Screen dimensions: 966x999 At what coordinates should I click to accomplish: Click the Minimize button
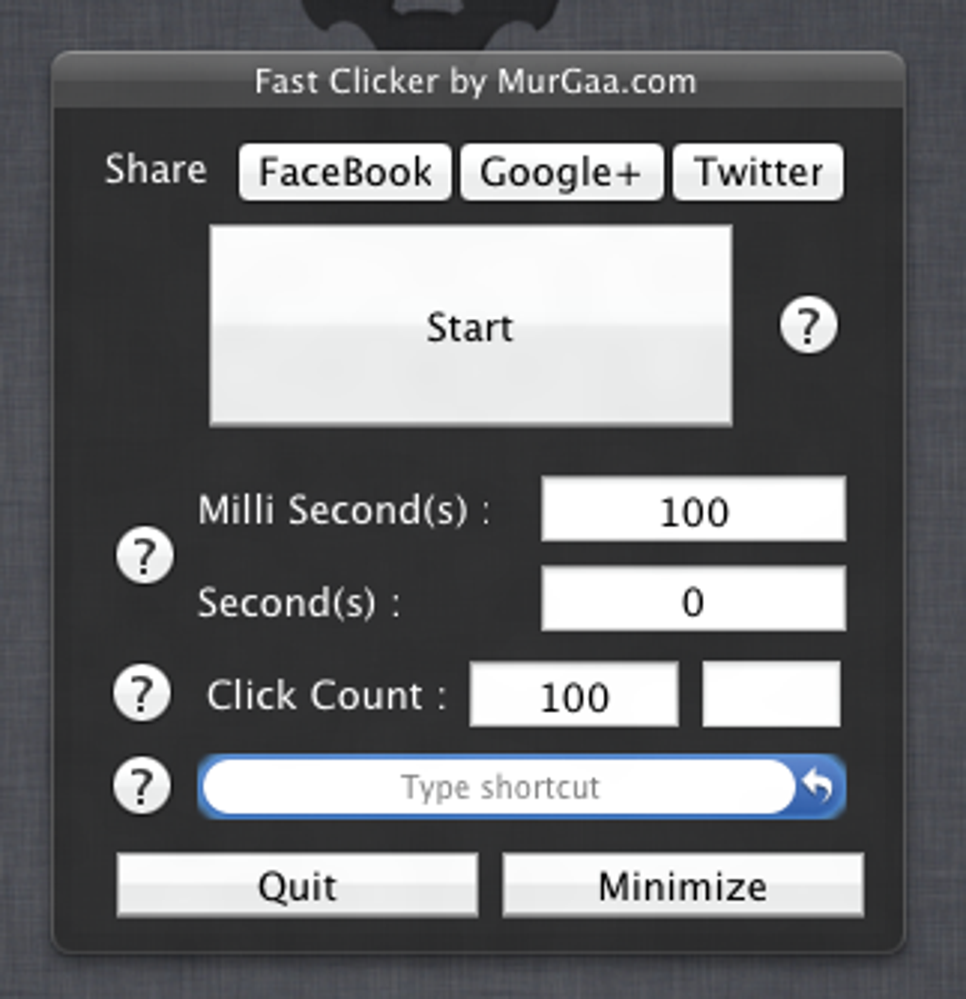682,885
